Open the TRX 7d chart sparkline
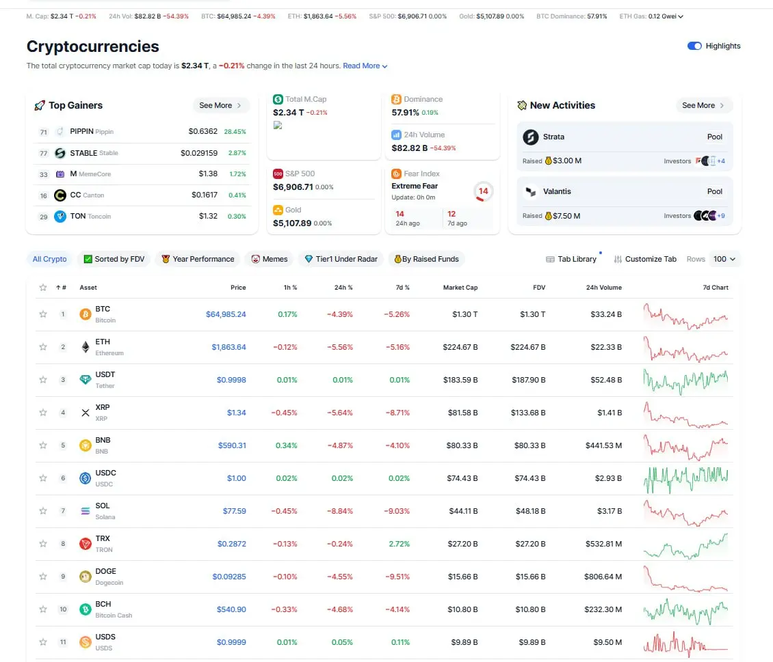Screen dimensions: 773x662 685,545
